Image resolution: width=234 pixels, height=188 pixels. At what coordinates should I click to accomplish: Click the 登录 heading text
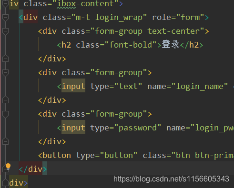tap(171, 45)
